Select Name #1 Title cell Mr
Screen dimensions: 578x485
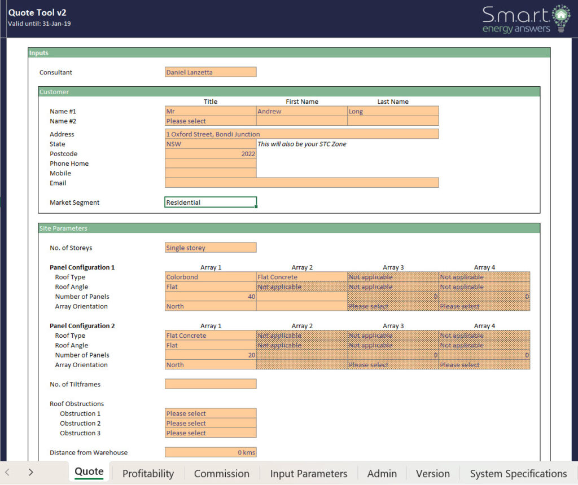tap(211, 111)
